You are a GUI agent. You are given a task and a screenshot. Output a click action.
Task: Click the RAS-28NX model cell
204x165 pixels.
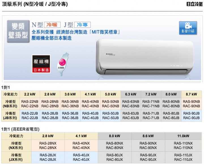[x=48, y=145]
